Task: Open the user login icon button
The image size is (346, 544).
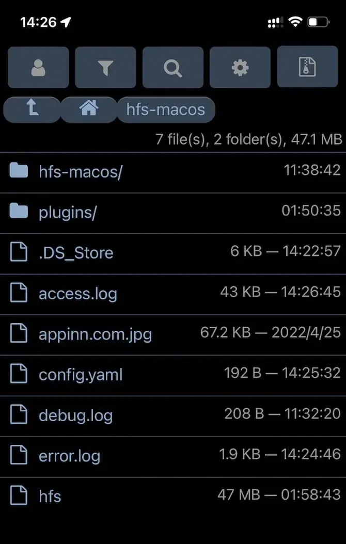Action: pos(38,67)
